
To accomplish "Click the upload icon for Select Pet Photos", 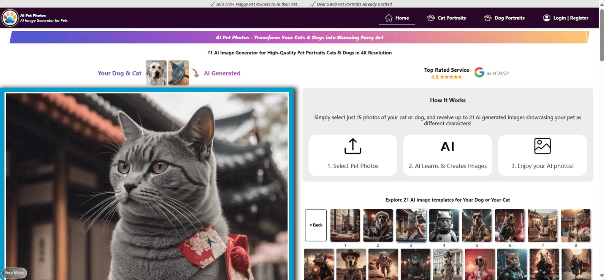I will pyautogui.click(x=353, y=146).
